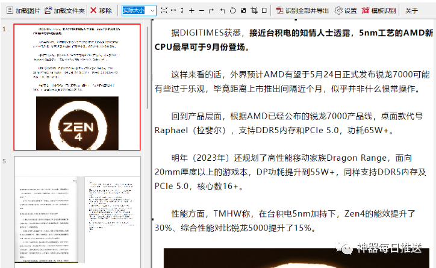Click the 移除 remove button with the red X
This screenshot has height=268, width=436.
tap(101, 11)
